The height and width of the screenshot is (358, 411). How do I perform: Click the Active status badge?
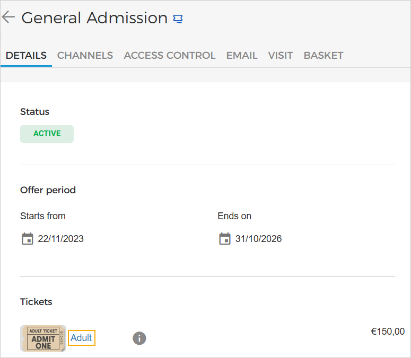[x=47, y=133]
